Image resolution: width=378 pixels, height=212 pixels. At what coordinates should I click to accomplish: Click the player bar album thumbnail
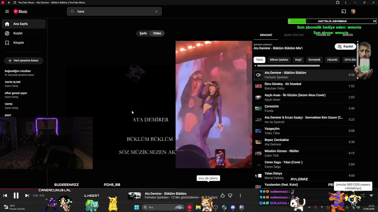134,196
